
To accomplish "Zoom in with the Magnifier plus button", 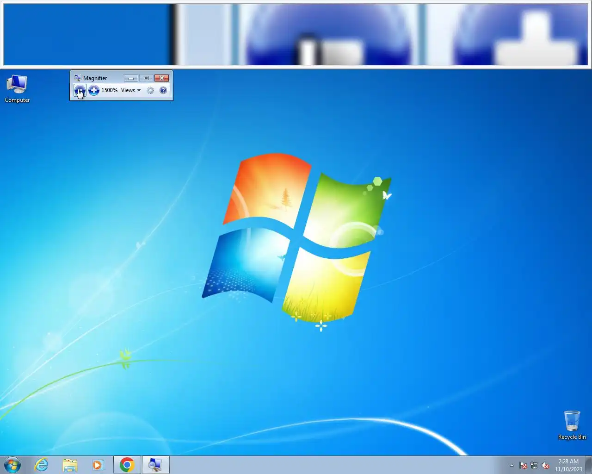I will tap(94, 90).
